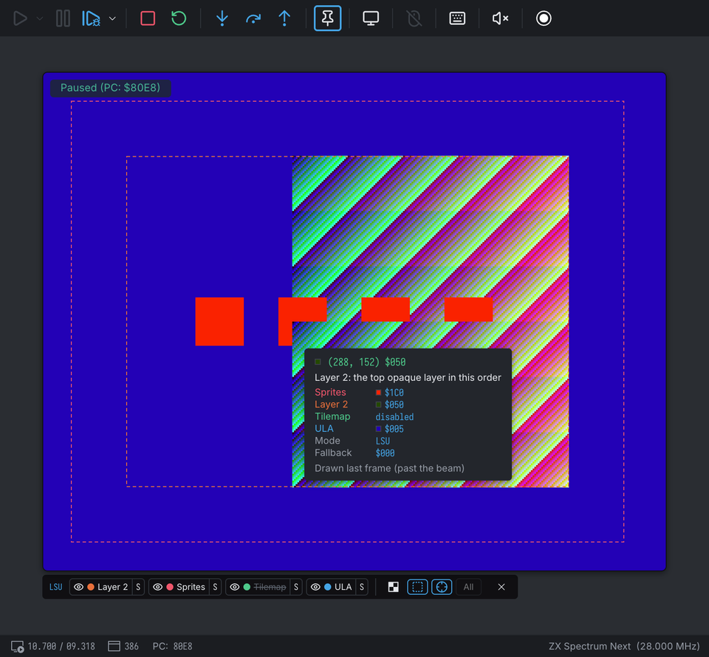Click the ULA $005 row in tooltip
Screen dimensions: 709x657
[360, 429]
